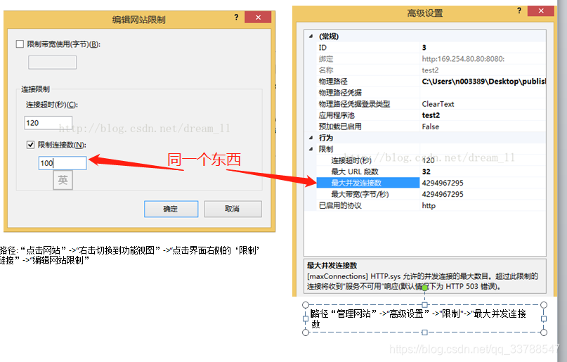Close the 编辑网站限制 dialog
Viewport: 567px width, 362px height.
(258, 17)
